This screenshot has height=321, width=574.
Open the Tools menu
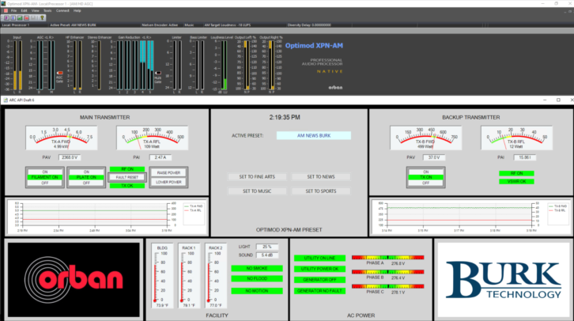click(47, 10)
